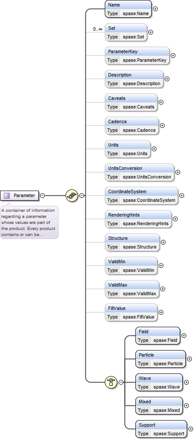The height and width of the screenshot is (440, 194).
Task: Select the RenderingHints element box
Action: pyautogui.click(x=138, y=219)
